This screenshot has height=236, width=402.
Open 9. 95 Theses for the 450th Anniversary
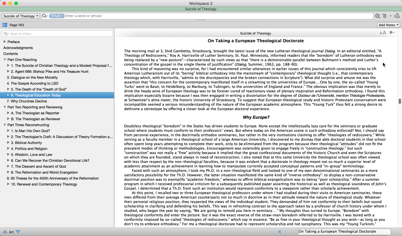tap(53, 178)
